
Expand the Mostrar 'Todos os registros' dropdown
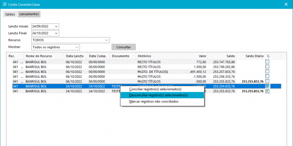pos(77,47)
